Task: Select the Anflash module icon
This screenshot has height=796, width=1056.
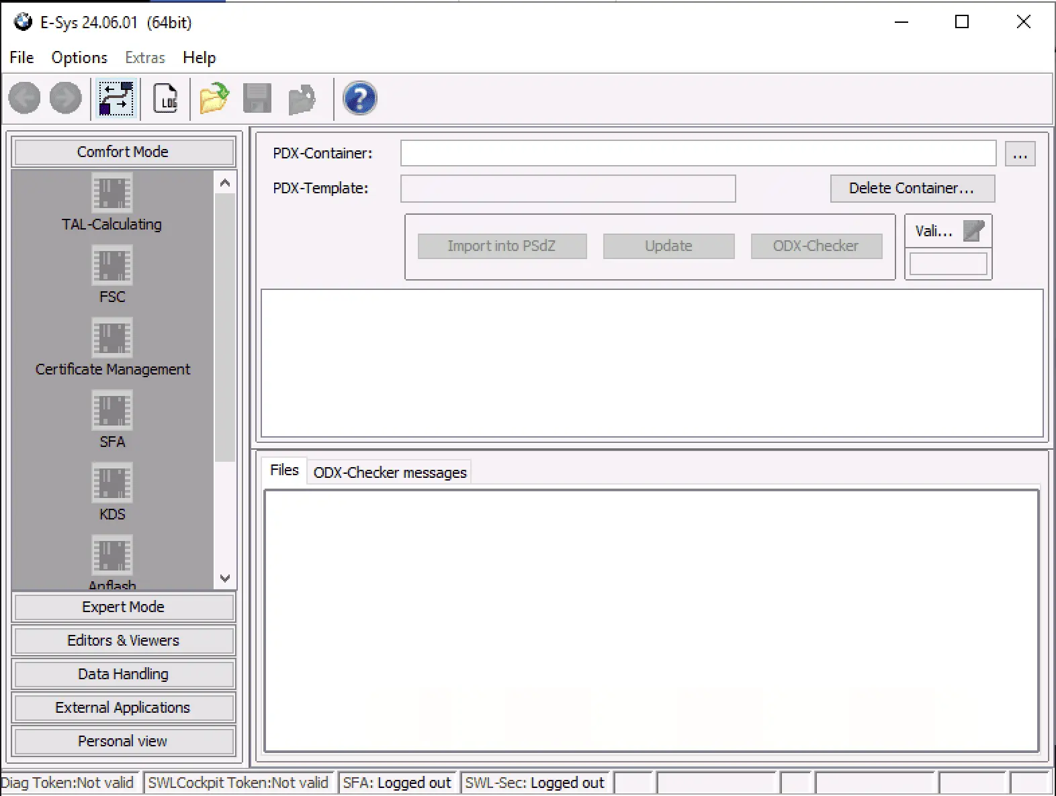Action: [112, 555]
